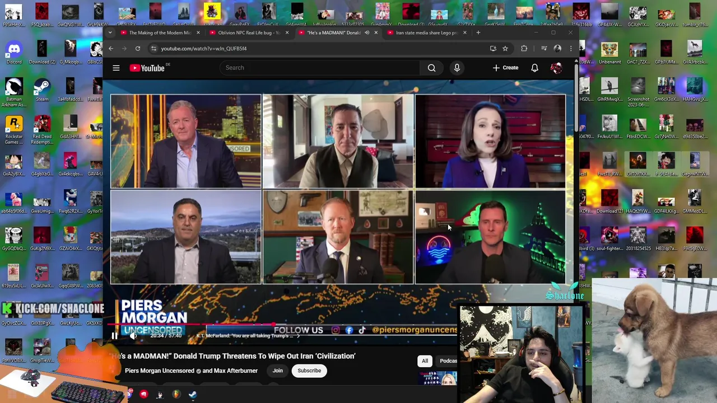The height and width of the screenshot is (403, 717).
Task: Open Rockstar Games Launcher desktop shortcut
Action: pos(14,130)
